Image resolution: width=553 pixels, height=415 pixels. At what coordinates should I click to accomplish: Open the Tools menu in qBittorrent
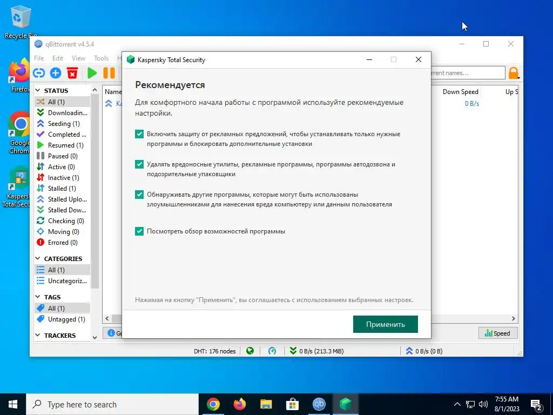pyautogui.click(x=101, y=58)
